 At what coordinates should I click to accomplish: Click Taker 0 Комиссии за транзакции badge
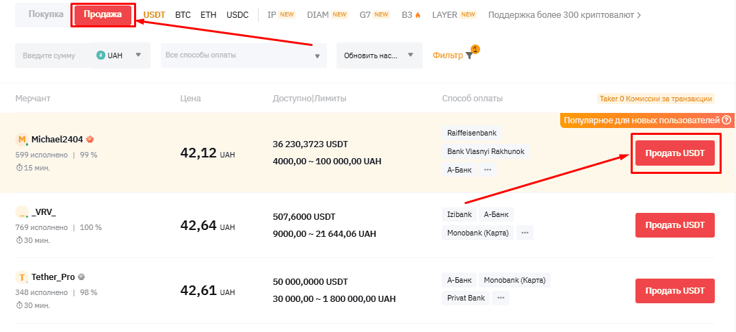click(655, 99)
